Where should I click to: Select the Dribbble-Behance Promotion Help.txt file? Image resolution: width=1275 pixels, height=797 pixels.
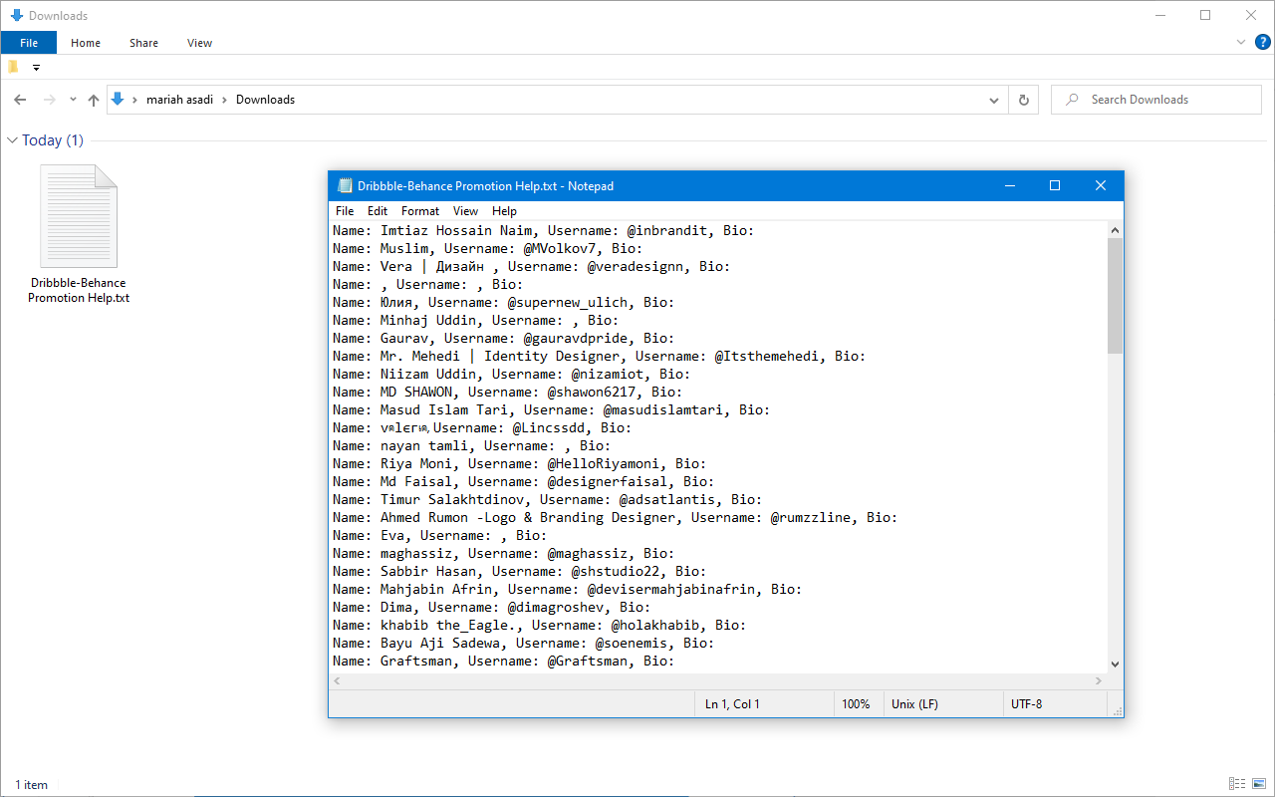(79, 234)
